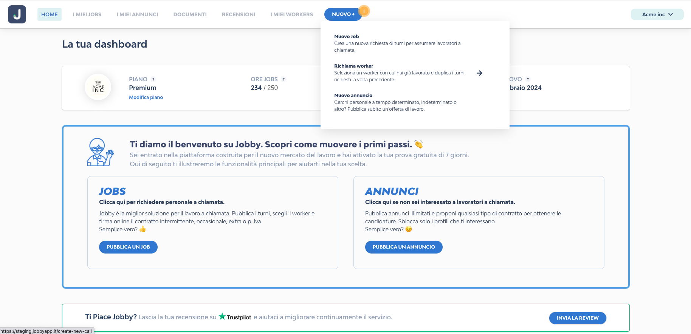Click the orange info badge on Nuovo
691x334 pixels.
click(x=364, y=11)
